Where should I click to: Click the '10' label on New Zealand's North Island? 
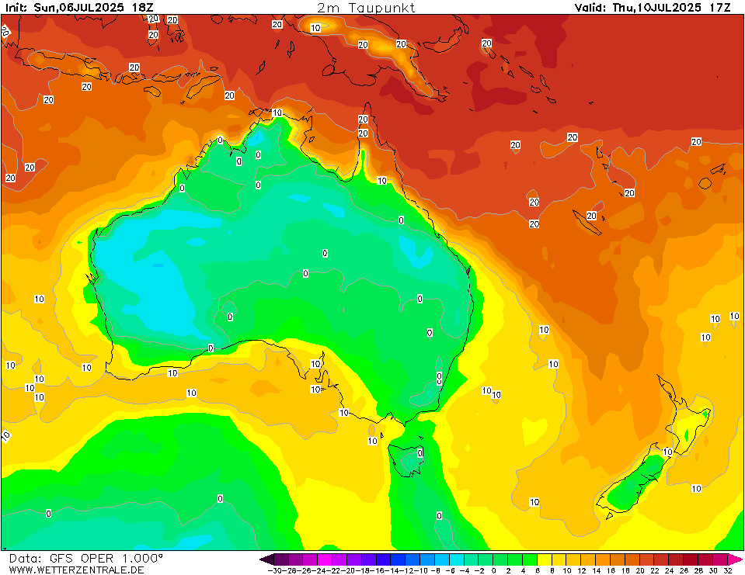click(667, 452)
